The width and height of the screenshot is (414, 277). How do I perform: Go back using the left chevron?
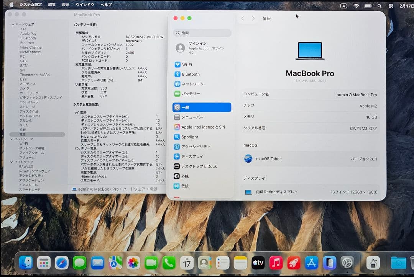coord(242,18)
